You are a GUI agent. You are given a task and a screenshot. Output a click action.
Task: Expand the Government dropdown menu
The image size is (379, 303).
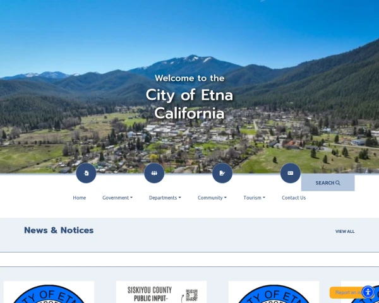click(x=117, y=198)
